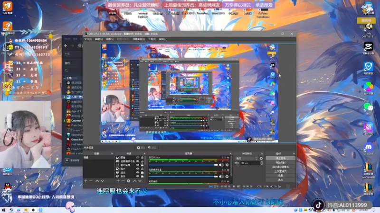Viewport: 380px width, 213px height.
Task: Pop out the scenes dock header icon
Action: (112, 153)
